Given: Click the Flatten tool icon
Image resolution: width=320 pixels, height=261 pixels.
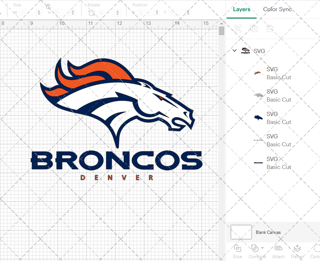Looking at the screenshot, I should [297, 249].
